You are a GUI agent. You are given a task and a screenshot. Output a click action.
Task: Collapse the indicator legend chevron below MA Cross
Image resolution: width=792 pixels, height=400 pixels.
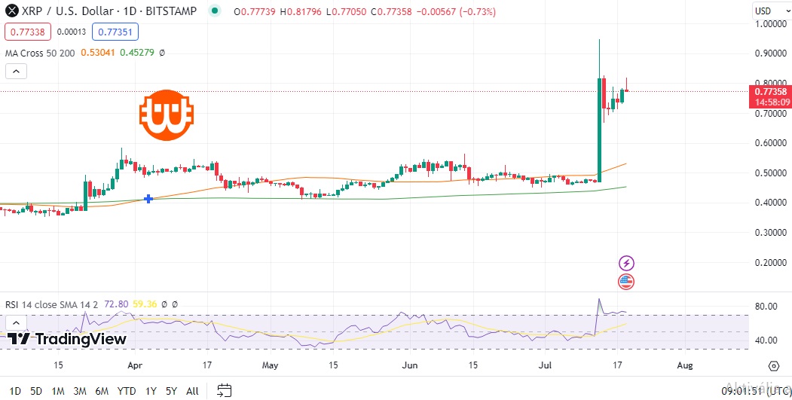click(x=16, y=72)
